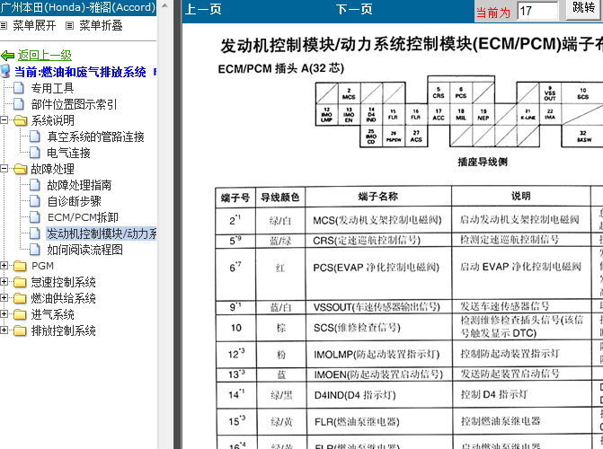
Task: Click the document icon beside 专用工具
Action: (x=19, y=88)
